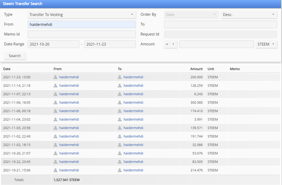Select the amount cell 83.505
The width and height of the screenshot is (282, 185).
(x=197, y=162)
